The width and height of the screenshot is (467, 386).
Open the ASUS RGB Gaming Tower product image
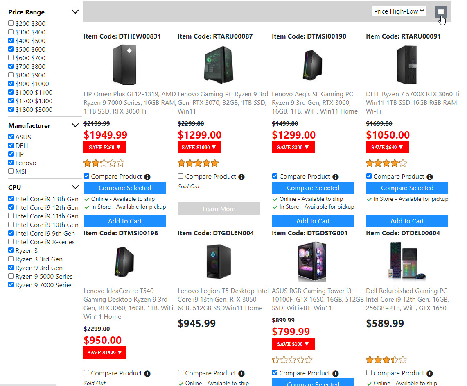pyautogui.click(x=313, y=261)
